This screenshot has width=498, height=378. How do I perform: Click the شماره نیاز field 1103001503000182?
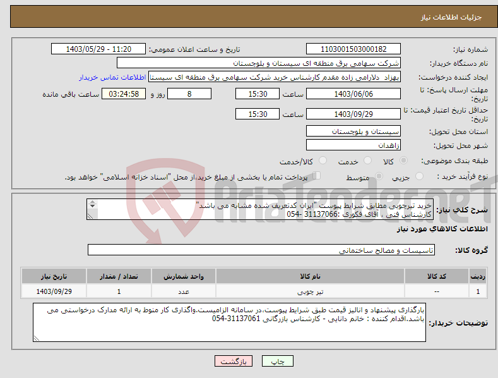(353, 49)
